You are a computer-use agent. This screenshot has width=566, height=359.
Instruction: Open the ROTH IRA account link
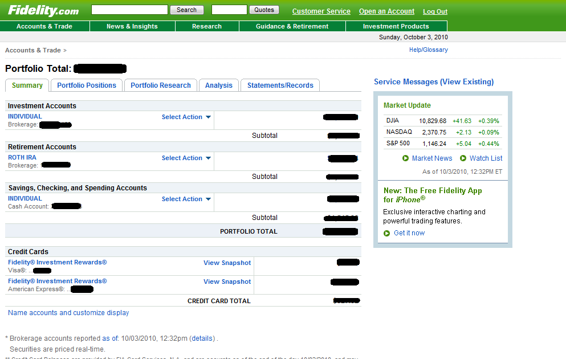[x=22, y=157]
